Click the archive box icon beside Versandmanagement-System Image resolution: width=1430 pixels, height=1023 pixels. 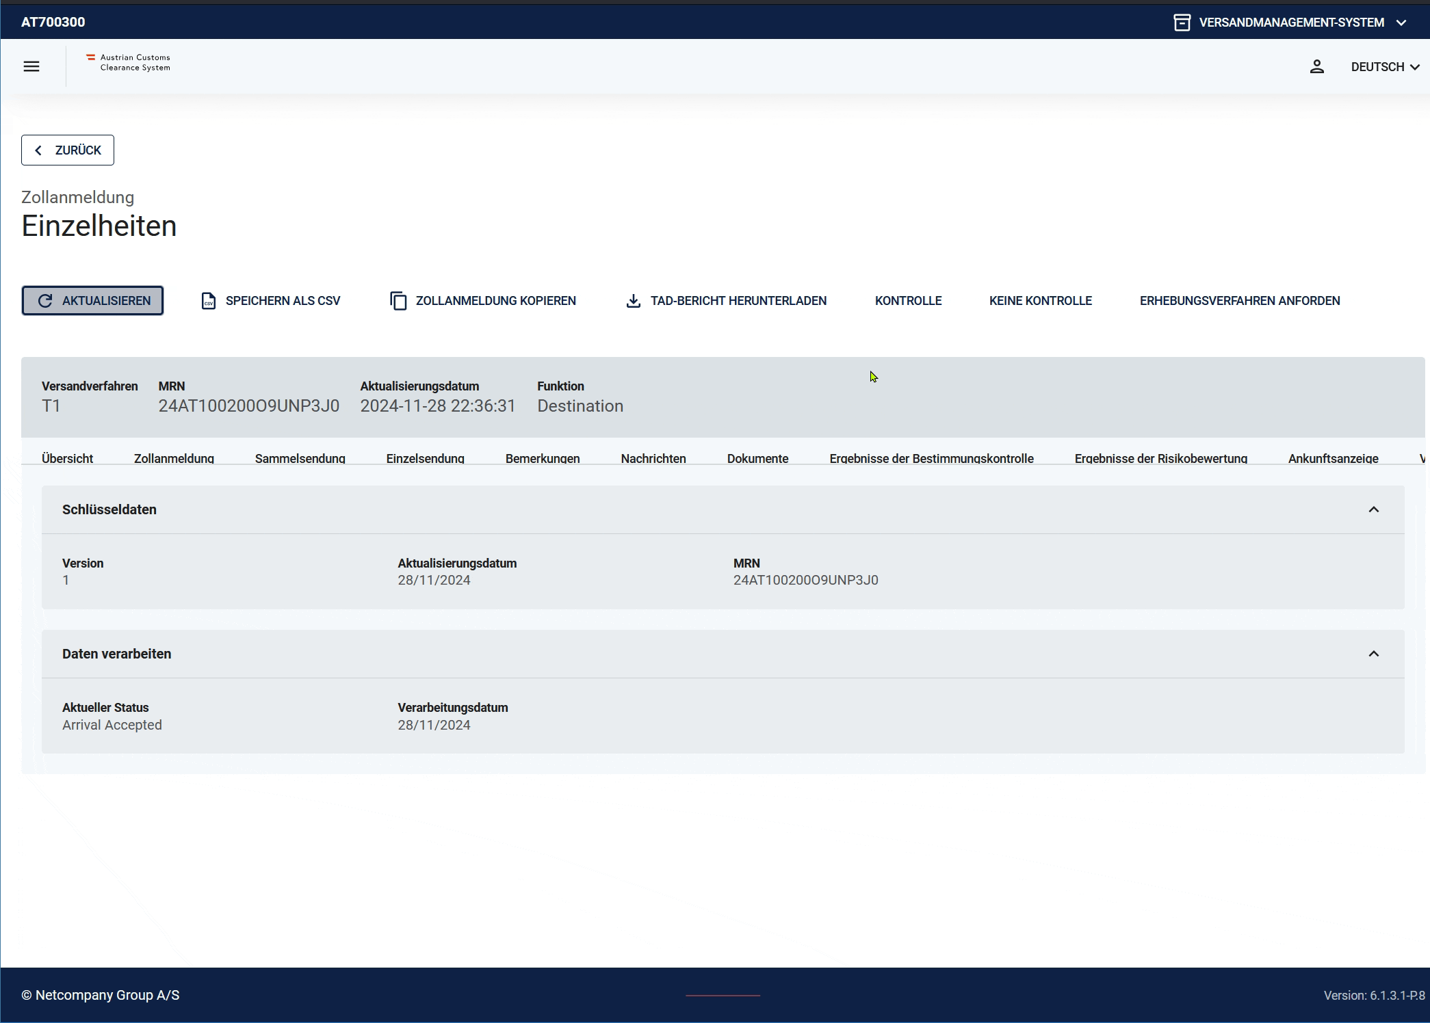pos(1182,23)
